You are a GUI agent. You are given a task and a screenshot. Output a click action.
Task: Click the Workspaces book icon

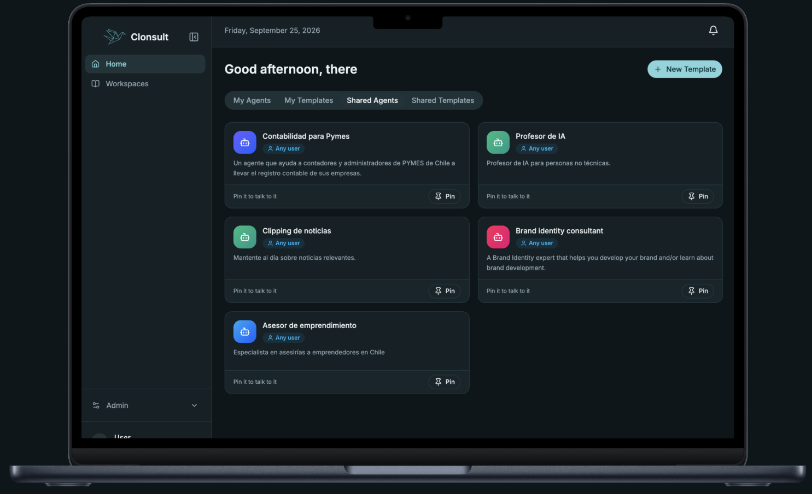tap(95, 84)
